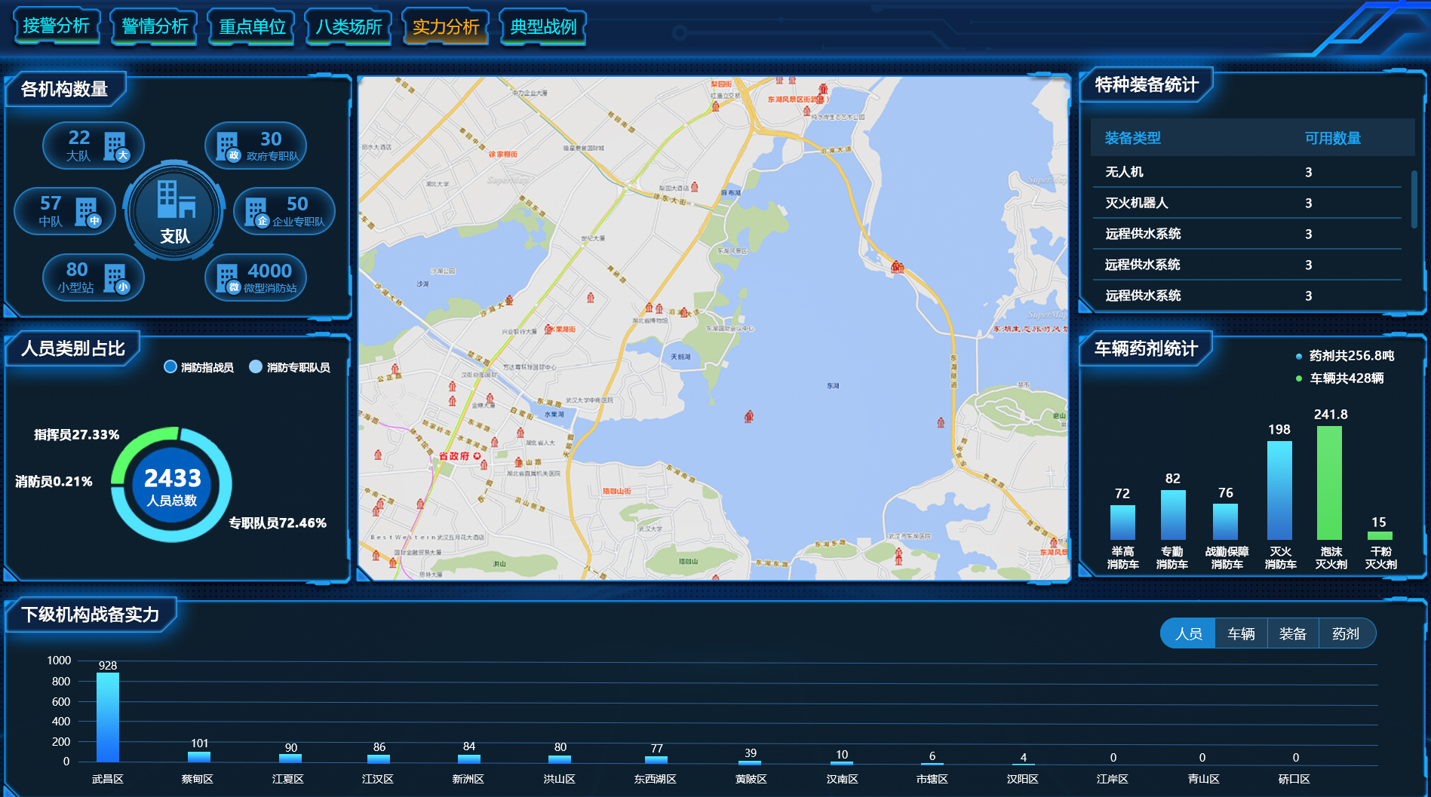Click the 企业专职队 building icon

click(256, 212)
